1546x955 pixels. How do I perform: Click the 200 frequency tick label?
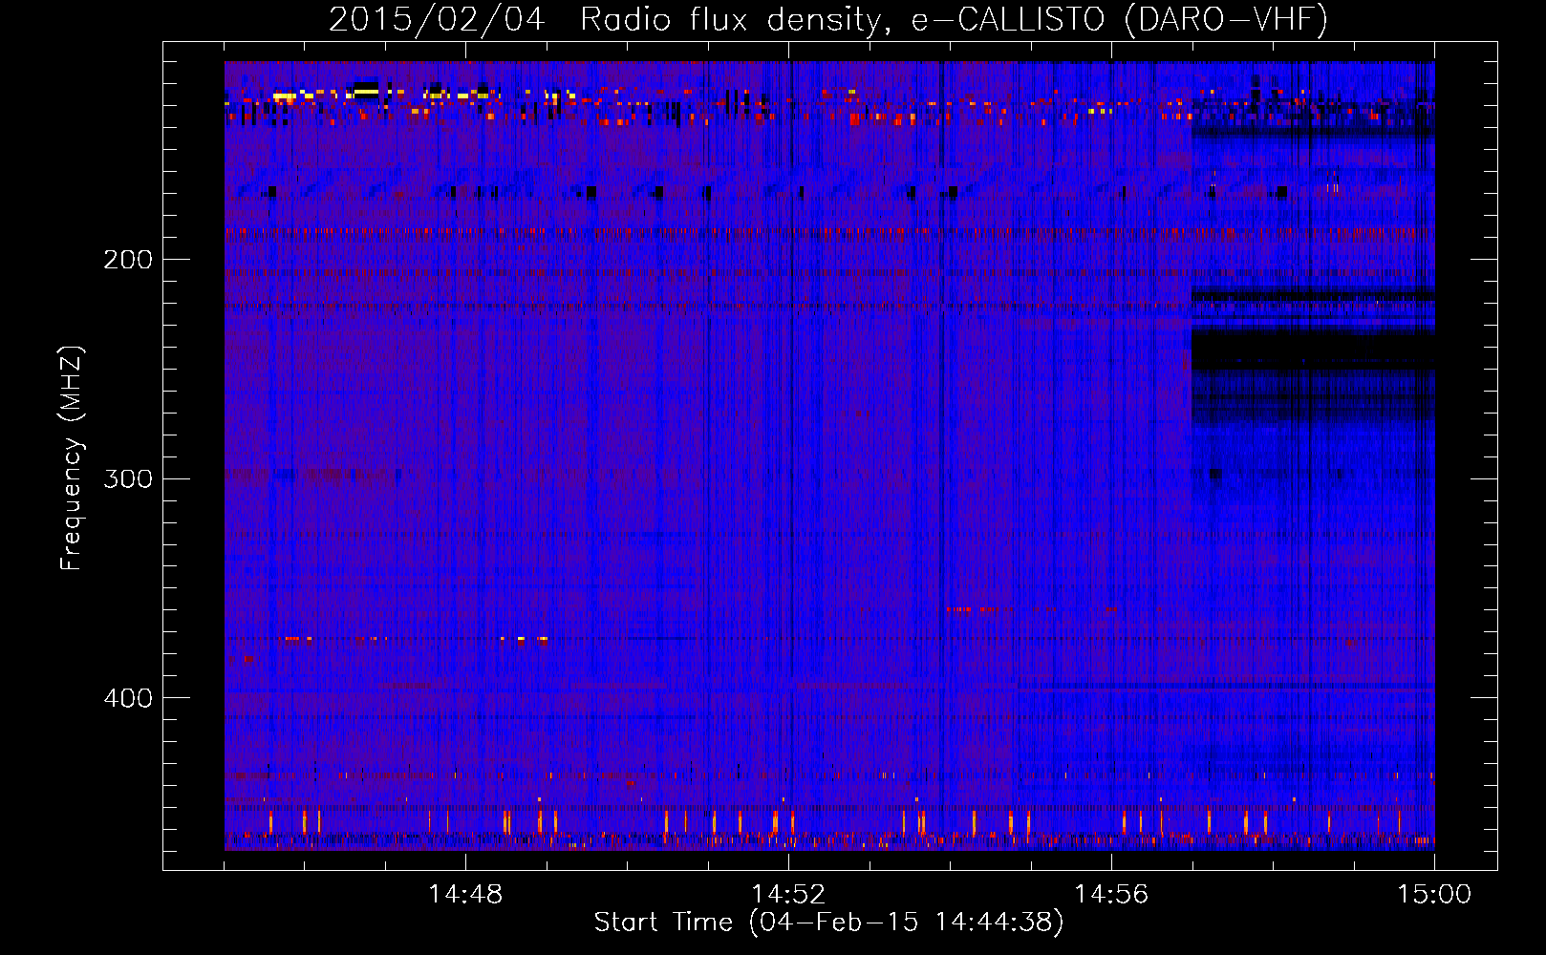point(127,260)
